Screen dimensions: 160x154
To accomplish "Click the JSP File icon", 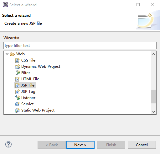I will (x=17, y=85).
